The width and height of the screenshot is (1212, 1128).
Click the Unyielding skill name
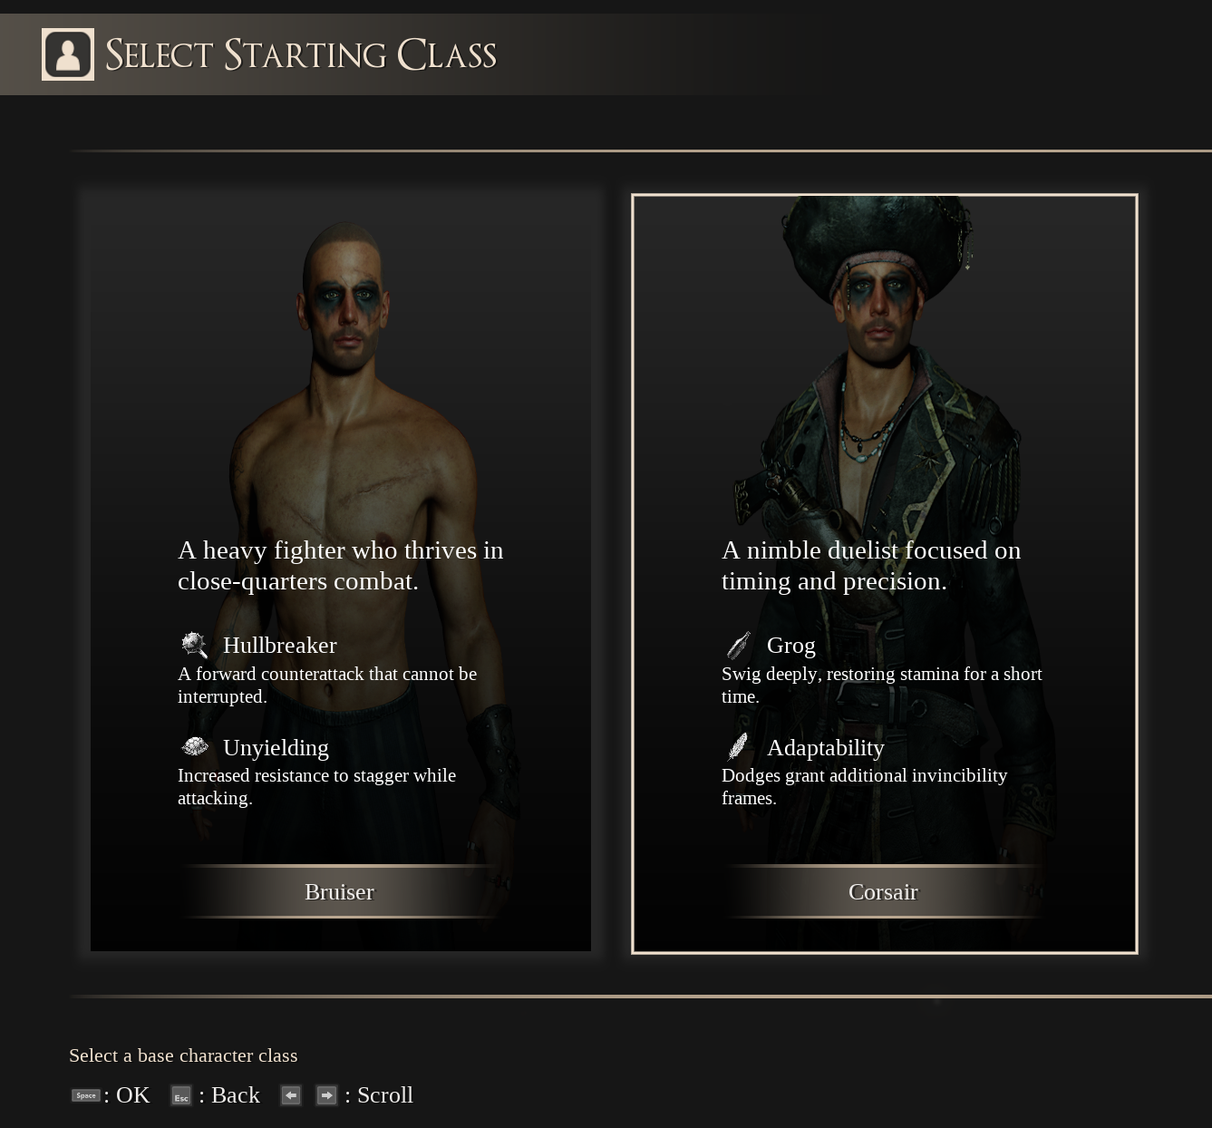[x=276, y=747]
